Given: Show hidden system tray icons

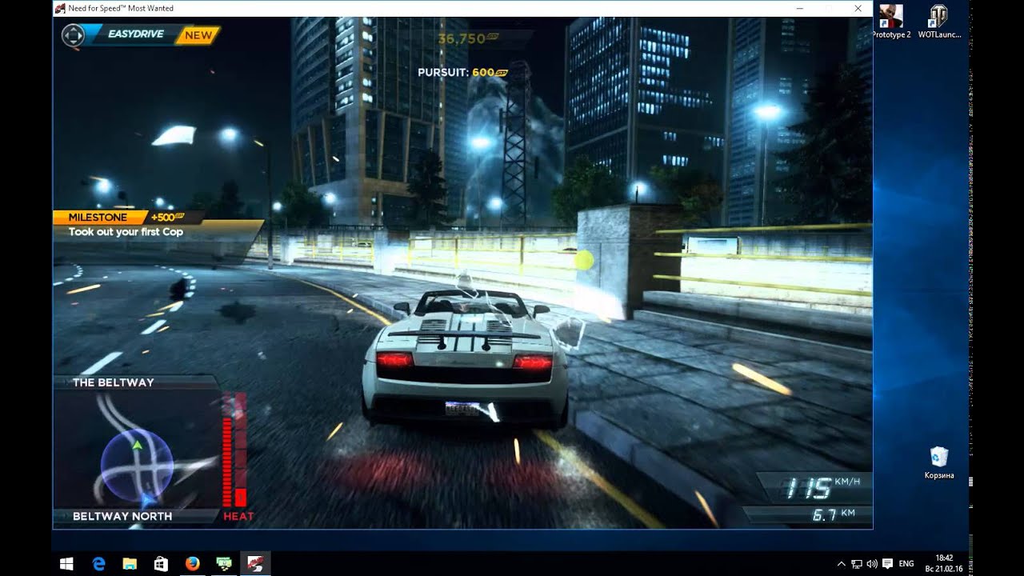Looking at the screenshot, I should tap(842, 563).
